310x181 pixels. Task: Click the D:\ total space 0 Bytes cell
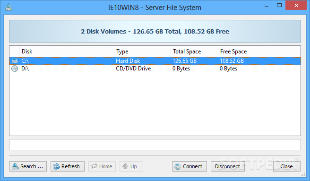(x=181, y=69)
